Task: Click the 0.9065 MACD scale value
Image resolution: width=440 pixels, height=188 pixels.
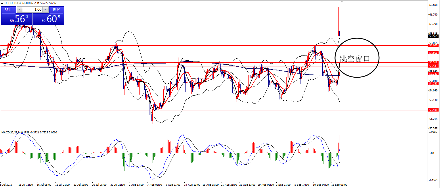Action: (433, 132)
